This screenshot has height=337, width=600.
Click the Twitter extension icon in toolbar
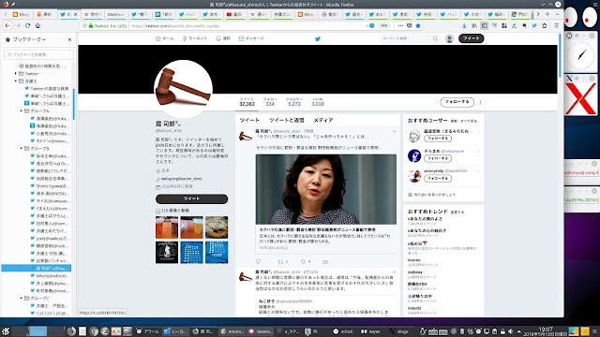click(x=534, y=25)
